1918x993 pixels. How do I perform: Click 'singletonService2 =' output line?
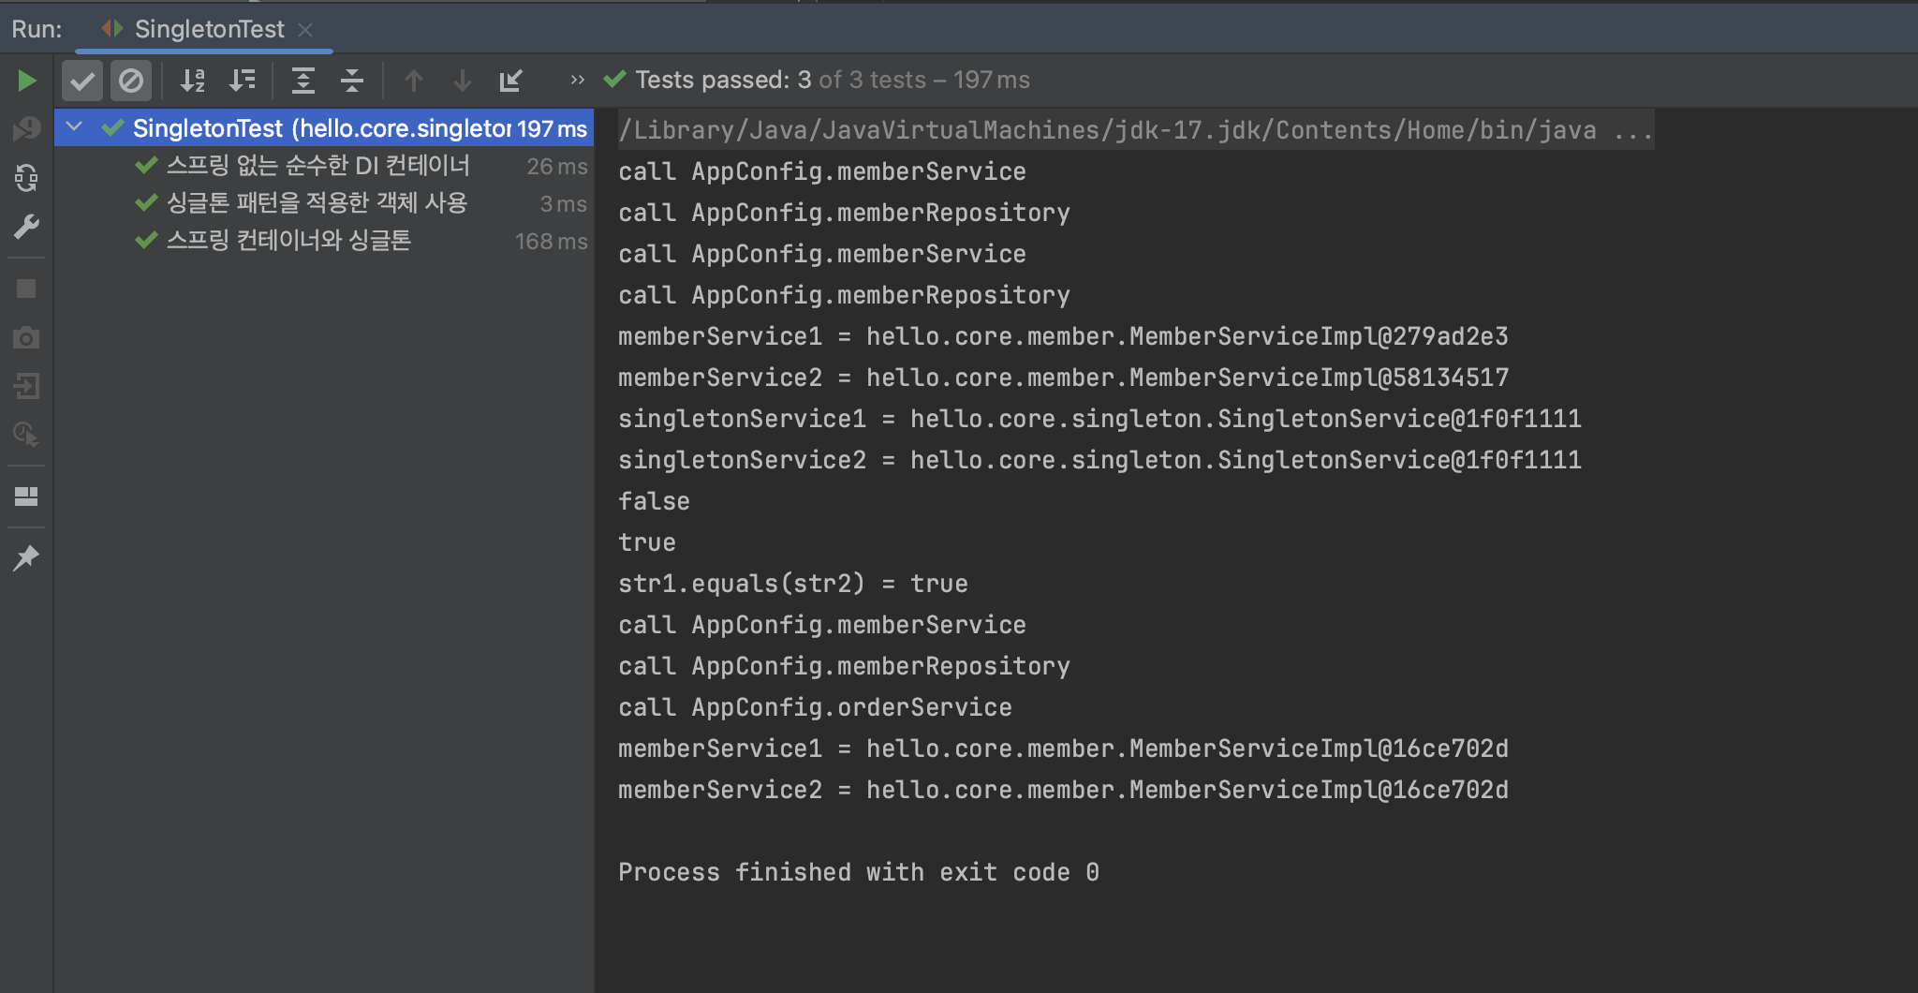[x=1099, y=460]
